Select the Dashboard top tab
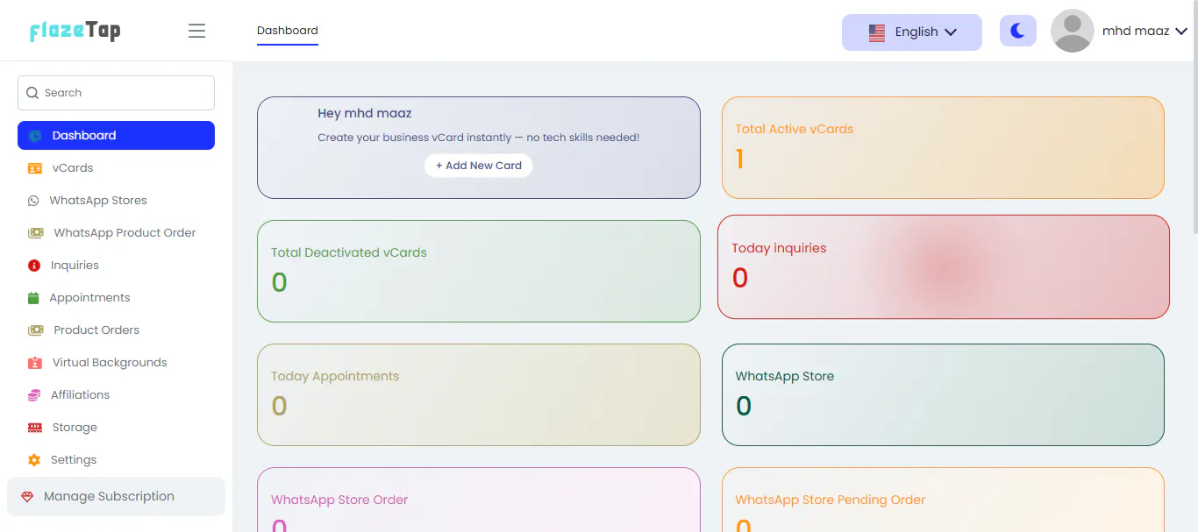Viewport: 1198px width, 532px height. tap(288, 31)
